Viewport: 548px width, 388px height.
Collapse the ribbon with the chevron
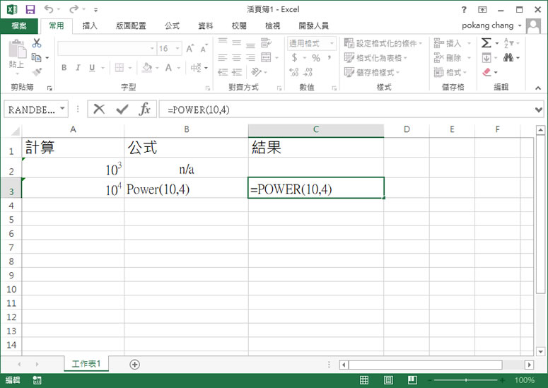538,88
